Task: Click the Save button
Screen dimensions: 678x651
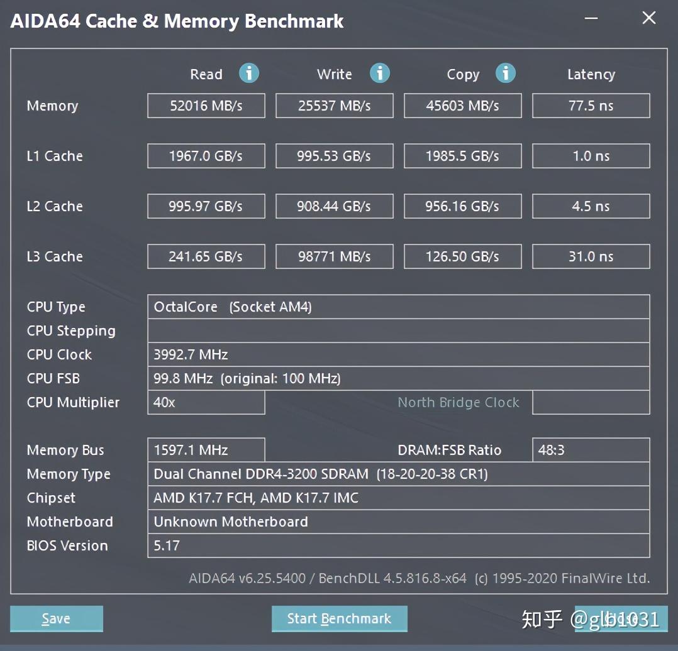Action: (56, 618)
